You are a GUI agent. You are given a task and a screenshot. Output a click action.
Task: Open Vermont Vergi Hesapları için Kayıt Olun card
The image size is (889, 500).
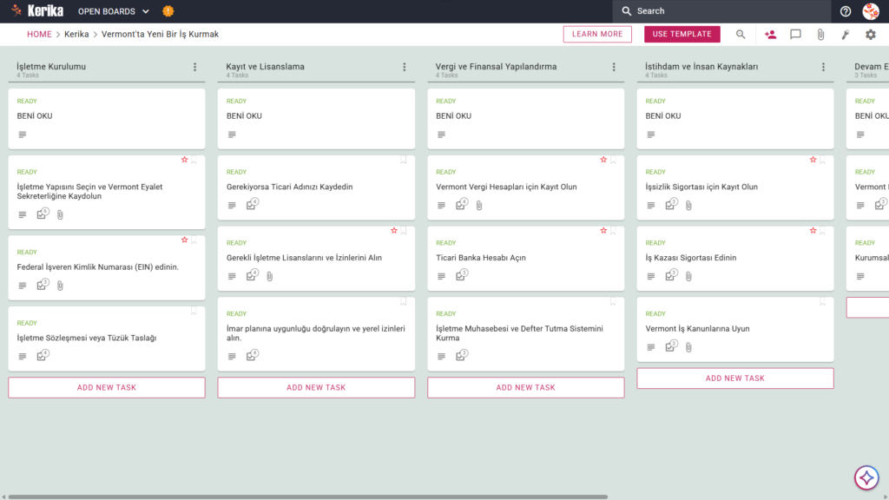click(525, 187)
